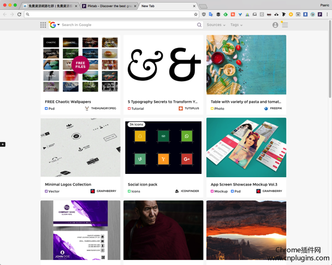The width and height of the screenshot is (332, 265).
Task: Close the New Tab tab
Action: coord(194,6)
